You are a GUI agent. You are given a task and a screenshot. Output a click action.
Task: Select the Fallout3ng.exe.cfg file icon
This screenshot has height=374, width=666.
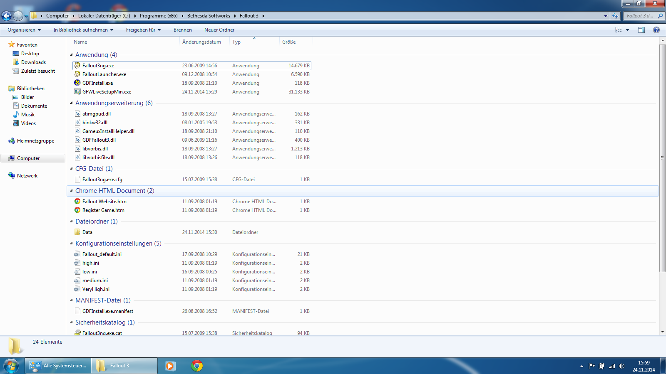pos(77,179)
